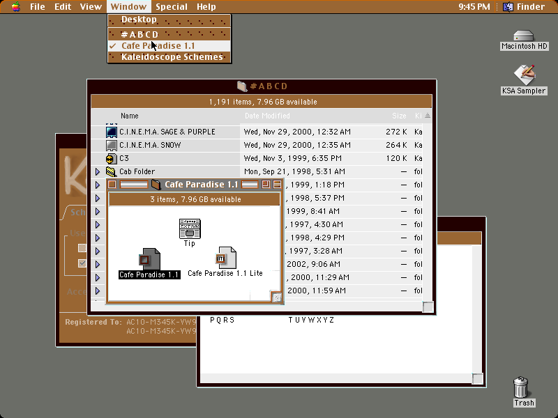Open the Apple menu
Screen dimensions: 558x418
[15, 6]
